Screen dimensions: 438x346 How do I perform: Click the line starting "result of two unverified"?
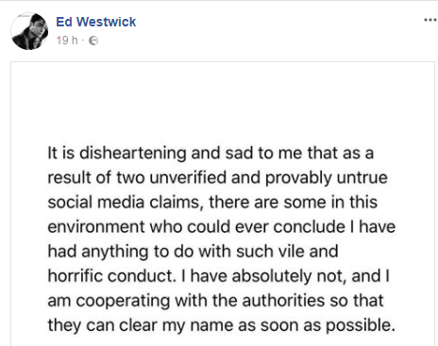click(217, 178)
